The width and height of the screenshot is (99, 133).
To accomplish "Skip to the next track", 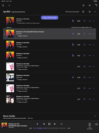I will (x=55, y=124).
